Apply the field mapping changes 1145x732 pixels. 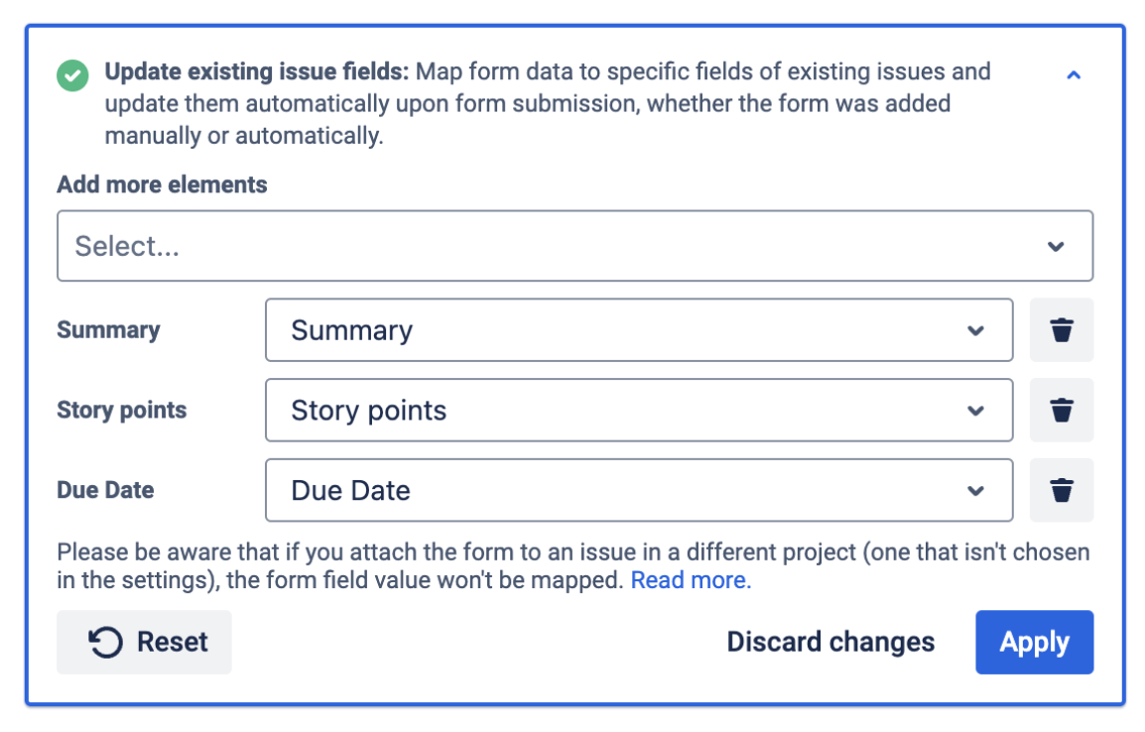[x=1034, y=643]
